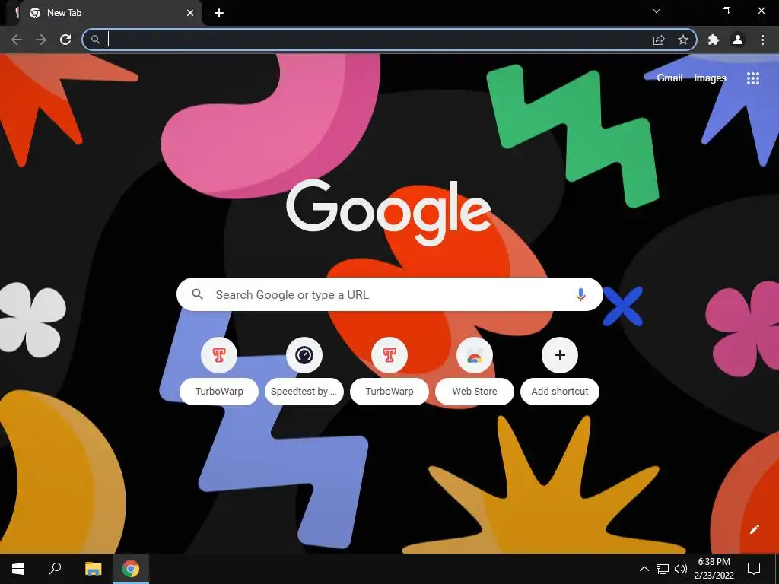Bookmark this tab with the star icon
Viewport: 779px width, 584px height.
683,40
